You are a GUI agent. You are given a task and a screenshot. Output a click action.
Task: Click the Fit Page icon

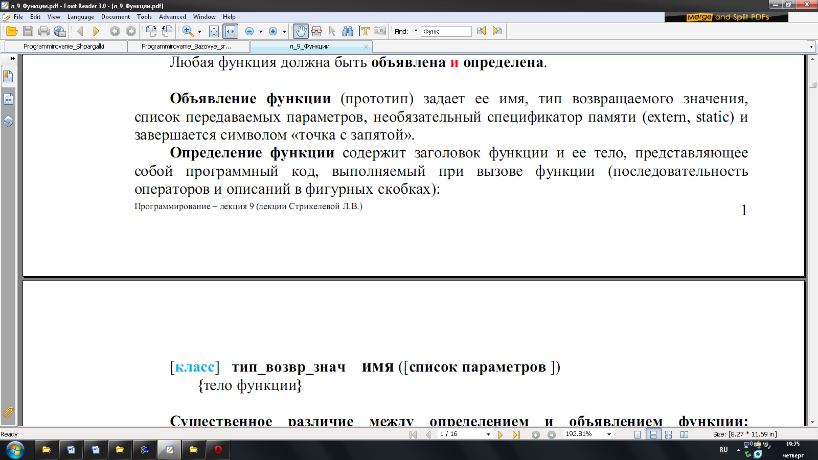tap(214, 31)
